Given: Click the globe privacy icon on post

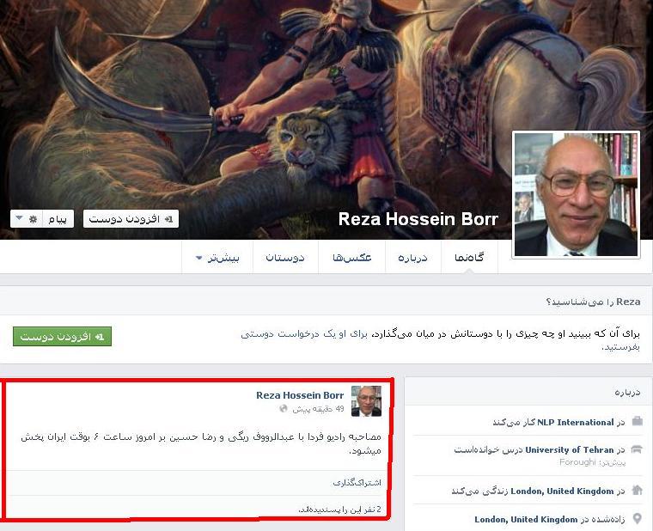Looking at the screenshot, I should click(284, 408).
